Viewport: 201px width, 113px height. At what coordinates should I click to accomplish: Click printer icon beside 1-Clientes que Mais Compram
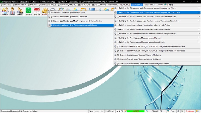[x=49, y=12]
